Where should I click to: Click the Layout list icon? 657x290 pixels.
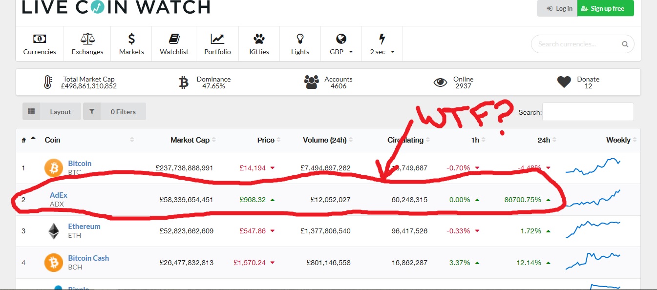coord(31,111)
